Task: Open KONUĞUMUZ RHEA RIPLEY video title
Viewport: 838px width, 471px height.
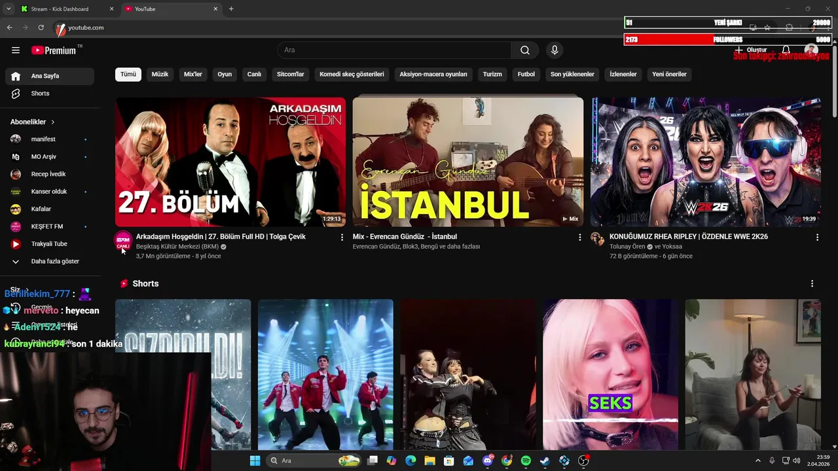Action: click(689, 237)
